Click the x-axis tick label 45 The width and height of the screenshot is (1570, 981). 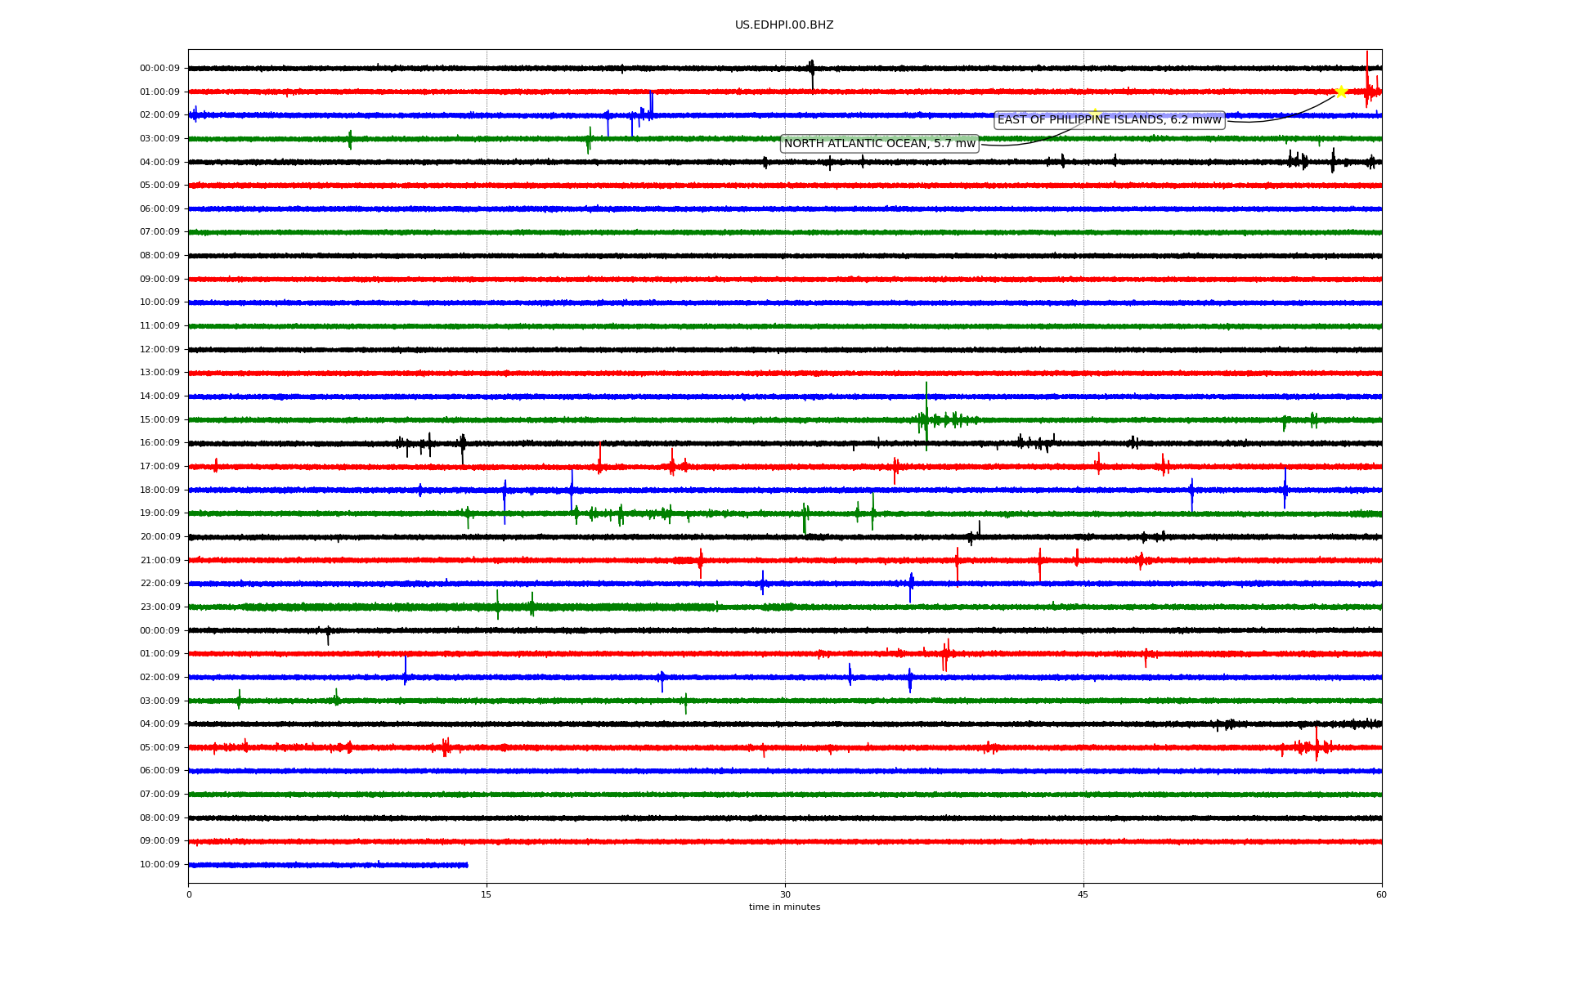click(x=1083, y=895)
